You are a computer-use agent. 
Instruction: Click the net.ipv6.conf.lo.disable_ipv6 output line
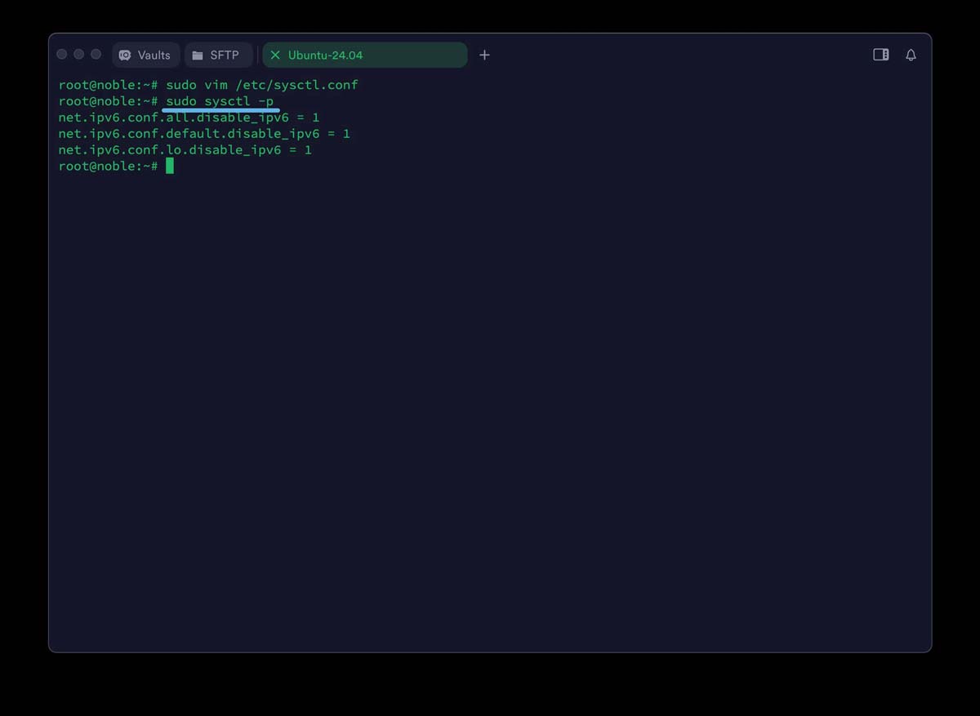(185, 150)
